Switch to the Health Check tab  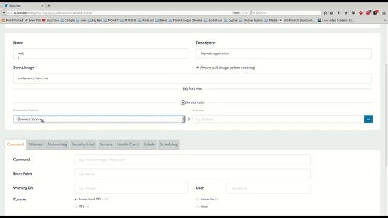[x=128, y=144]
